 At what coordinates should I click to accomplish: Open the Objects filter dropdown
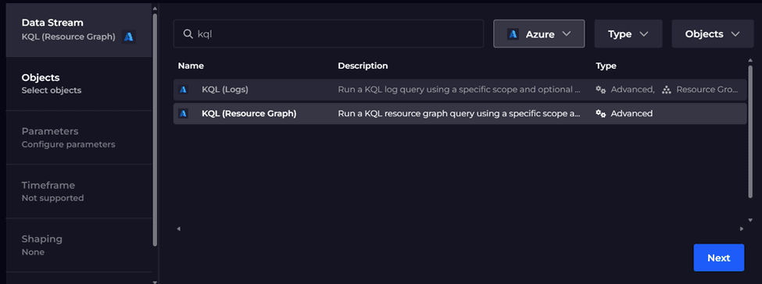click(x=713, y=34)
